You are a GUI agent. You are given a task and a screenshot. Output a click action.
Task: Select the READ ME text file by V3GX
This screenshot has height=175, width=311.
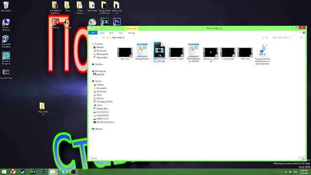(193, 53)
